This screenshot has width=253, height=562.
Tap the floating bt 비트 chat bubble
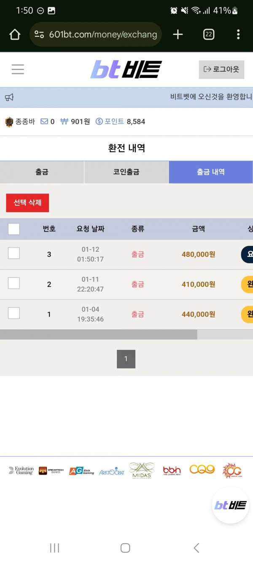tap(231, 505)
